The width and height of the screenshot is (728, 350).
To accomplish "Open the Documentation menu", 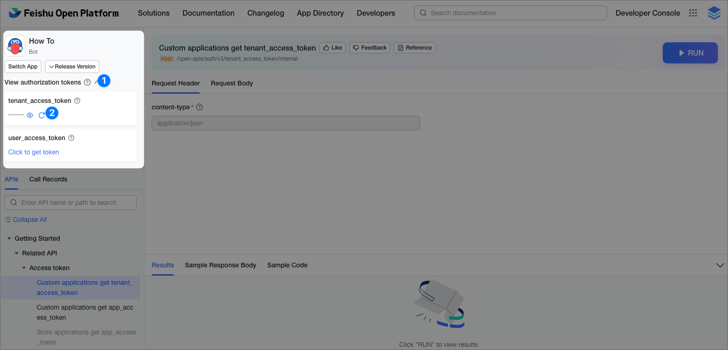I will (x=208, y=13).
